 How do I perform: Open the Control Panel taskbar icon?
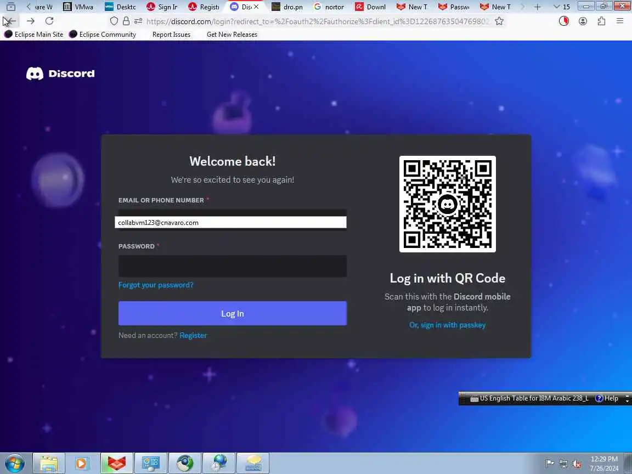coord(150,464)
